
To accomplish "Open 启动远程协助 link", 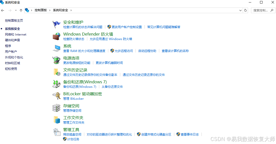I will 147,51.
